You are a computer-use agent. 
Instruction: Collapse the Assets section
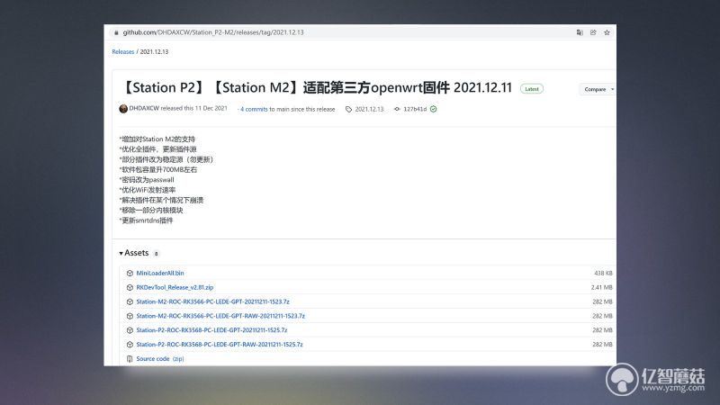coord(133,253)
